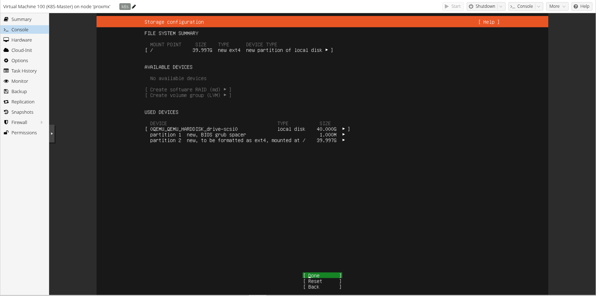Click the Permissions unlock icon

[x=6, y=133]
